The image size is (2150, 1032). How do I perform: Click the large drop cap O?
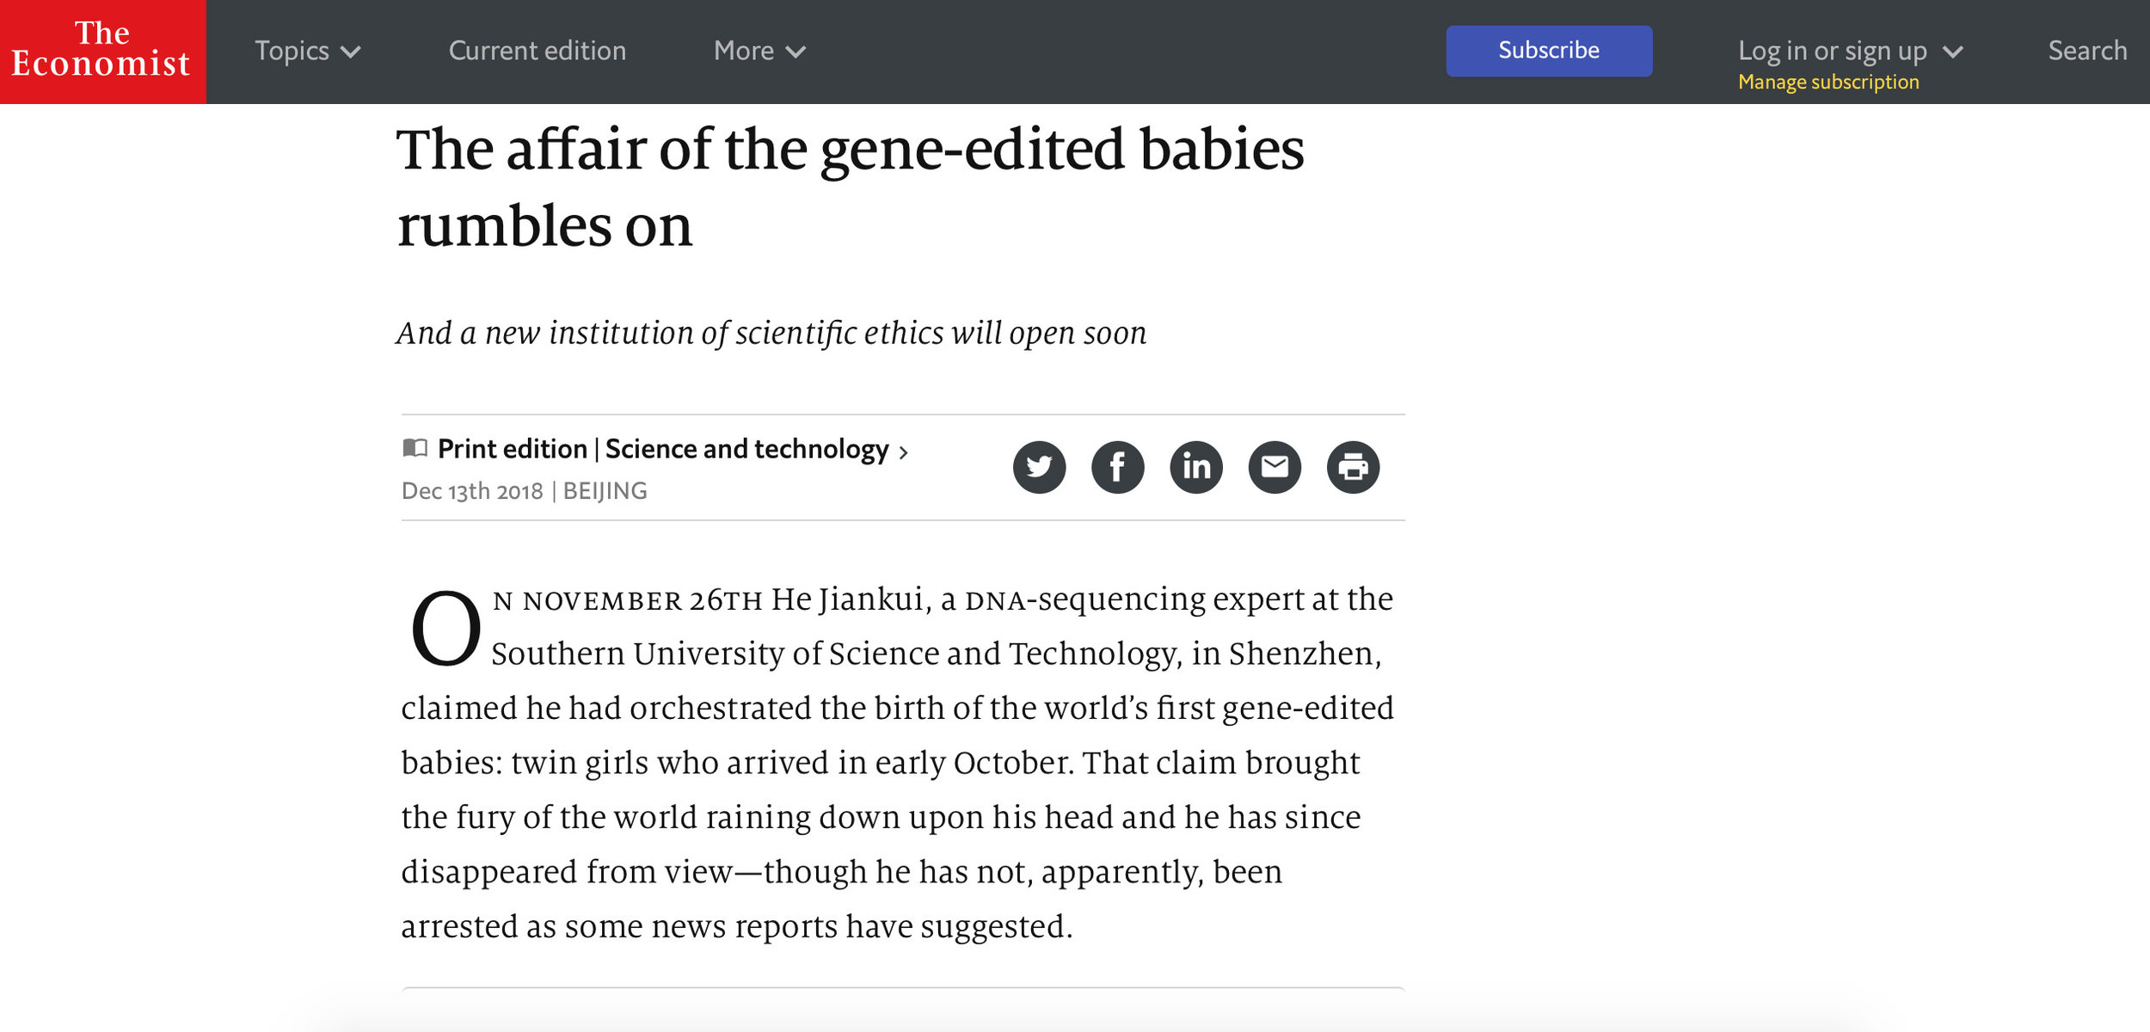coord(445,629)
